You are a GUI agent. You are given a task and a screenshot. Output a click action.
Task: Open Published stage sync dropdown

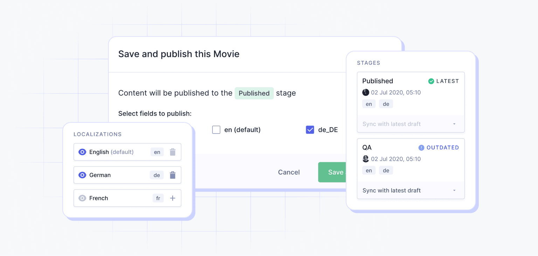click(411, 124)
